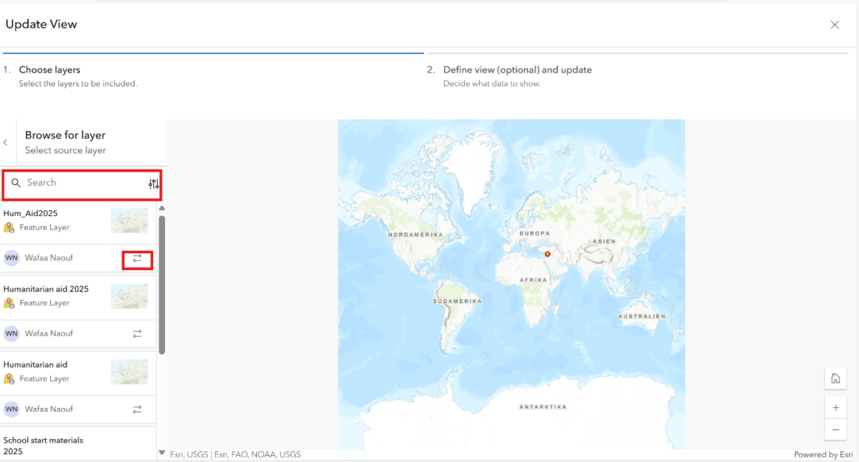Go back from Browse for layer
This screenshot has height=462, width=859.
pos(5,142)
